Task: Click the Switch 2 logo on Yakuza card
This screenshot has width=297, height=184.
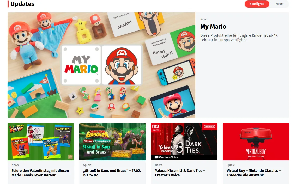Action: [156, 128]
